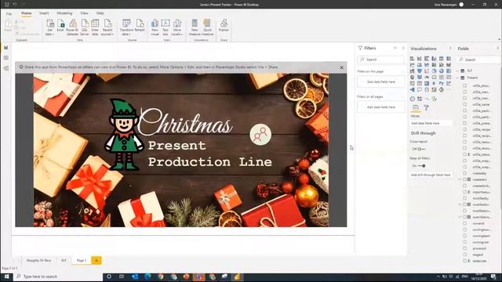This screenshot has height=282, width=502.
Task: Add a Text box to the report
Action: 166,27
